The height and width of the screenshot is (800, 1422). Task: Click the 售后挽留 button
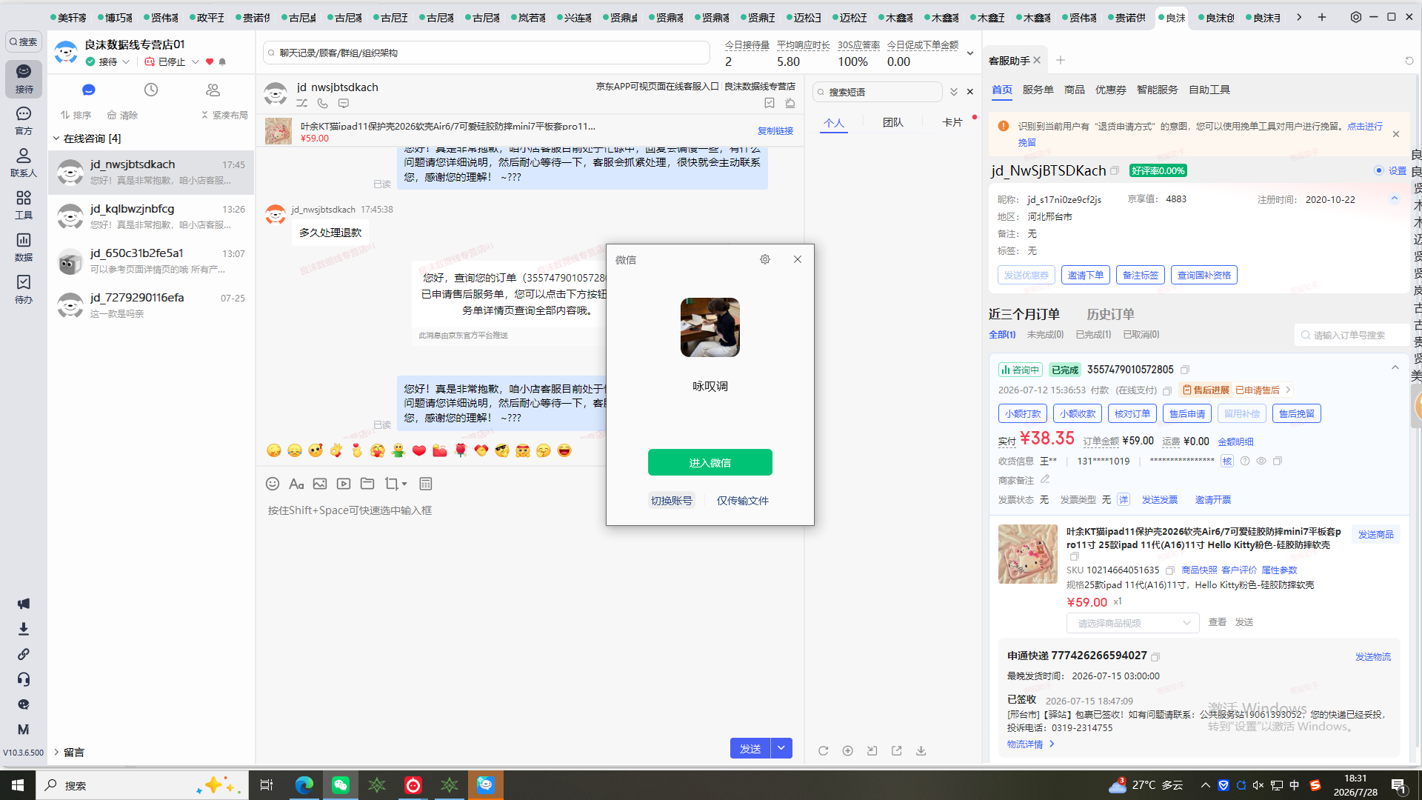[1297, 413]
